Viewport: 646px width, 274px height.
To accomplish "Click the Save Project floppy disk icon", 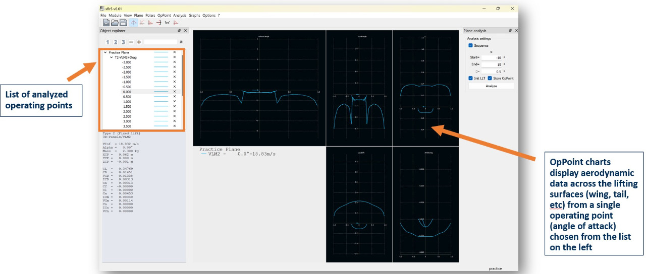I will (x=123, y=23).
